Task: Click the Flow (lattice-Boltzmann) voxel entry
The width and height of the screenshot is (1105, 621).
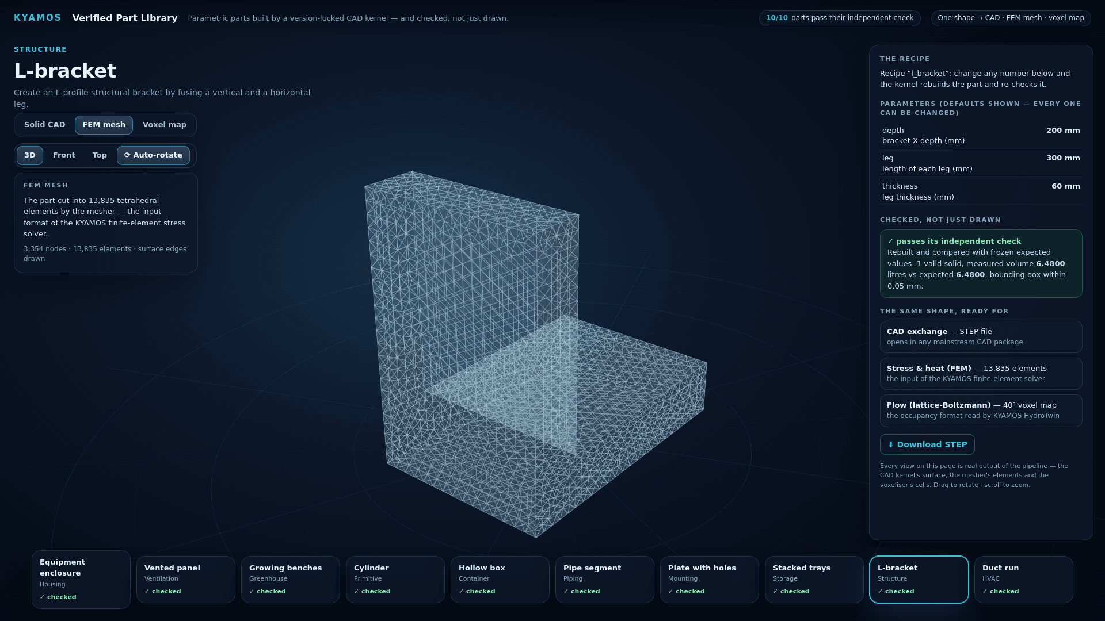Action: coord(981,411)
